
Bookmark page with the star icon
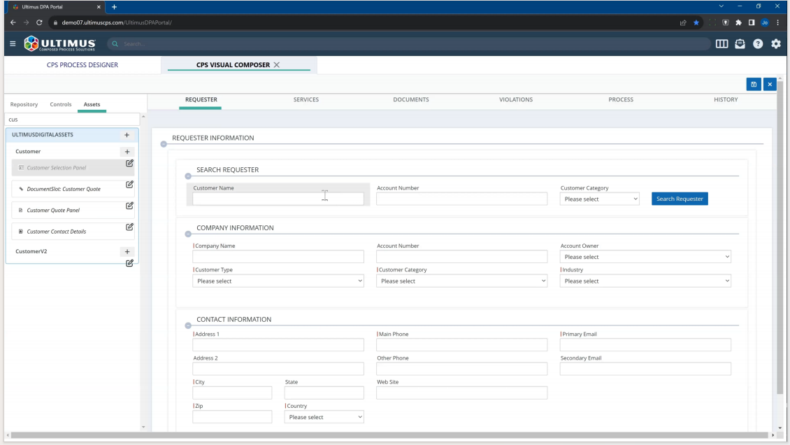(x=696, y=22)
